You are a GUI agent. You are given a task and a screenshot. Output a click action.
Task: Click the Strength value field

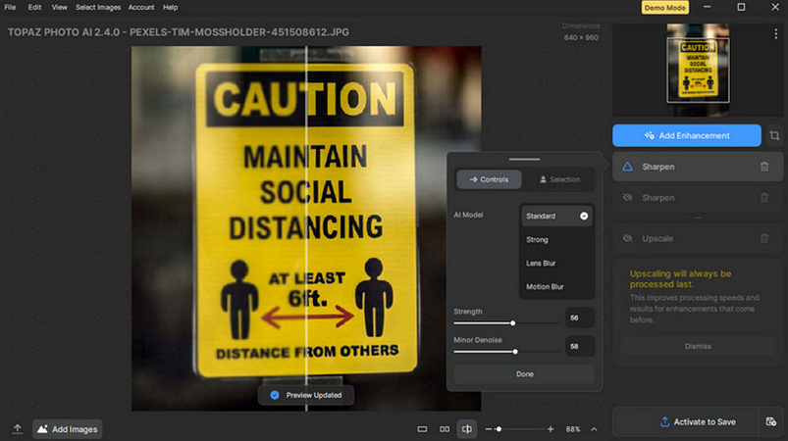pos(580,318)
